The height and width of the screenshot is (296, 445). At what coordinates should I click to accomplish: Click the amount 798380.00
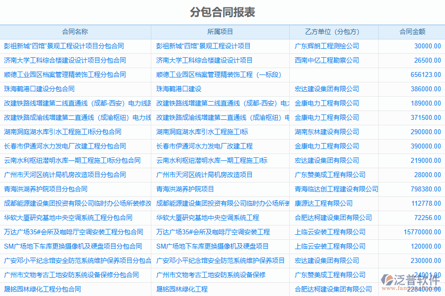(x=425, y=189)
